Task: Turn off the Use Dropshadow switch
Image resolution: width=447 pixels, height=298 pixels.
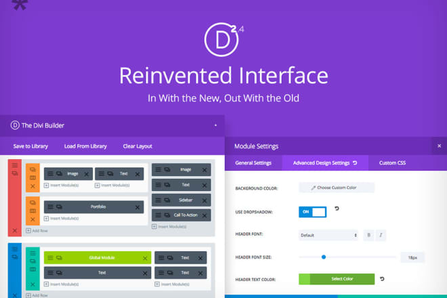Action: 312,212
